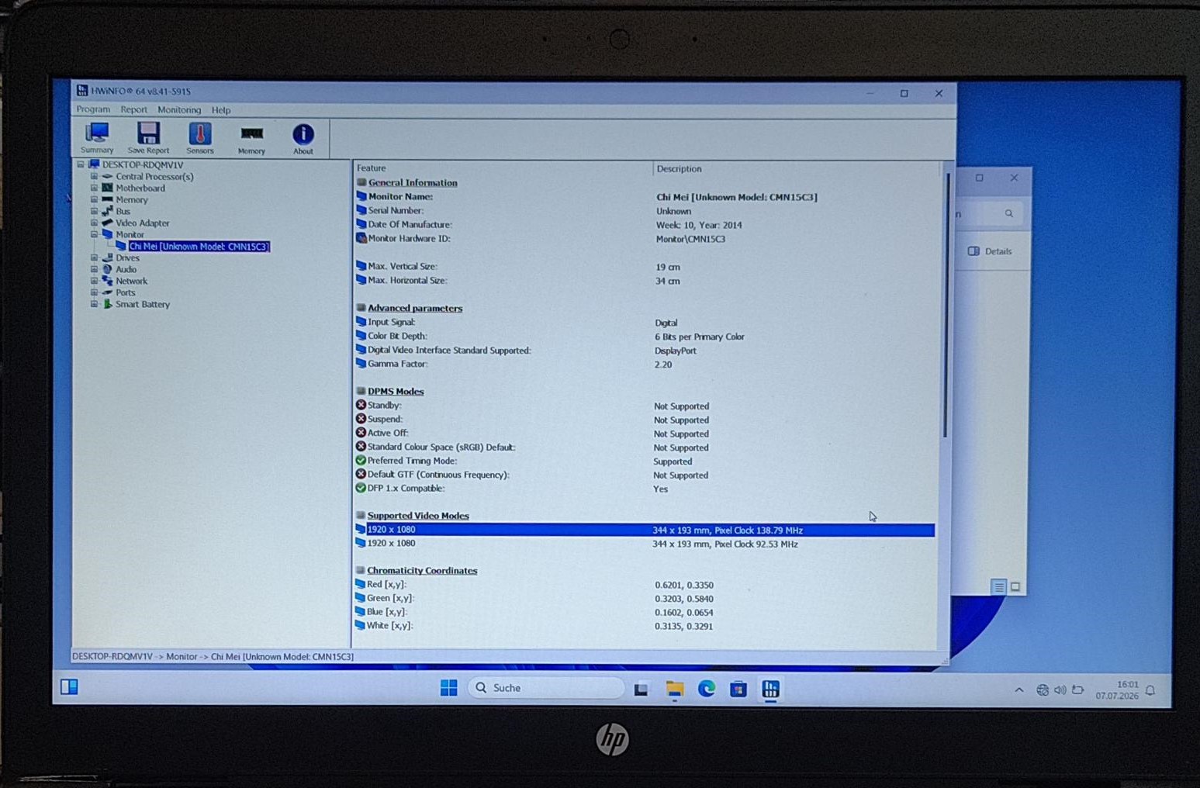
Task: Select the Gamma Factor row
Action: (645, 365)
